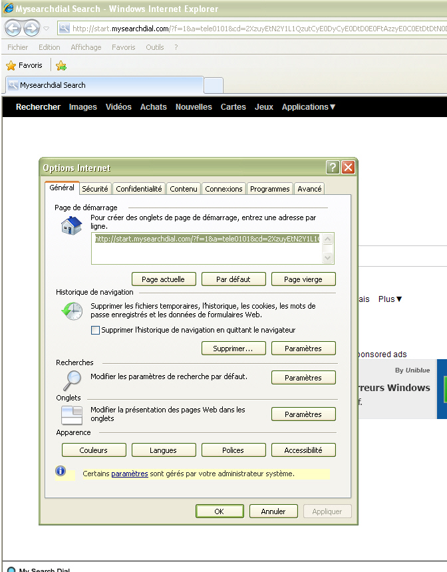Open the paramètres hyperlink in info bar
This screenshot has height=572, width=447.
pyautogui.click(x=130, y=474)
